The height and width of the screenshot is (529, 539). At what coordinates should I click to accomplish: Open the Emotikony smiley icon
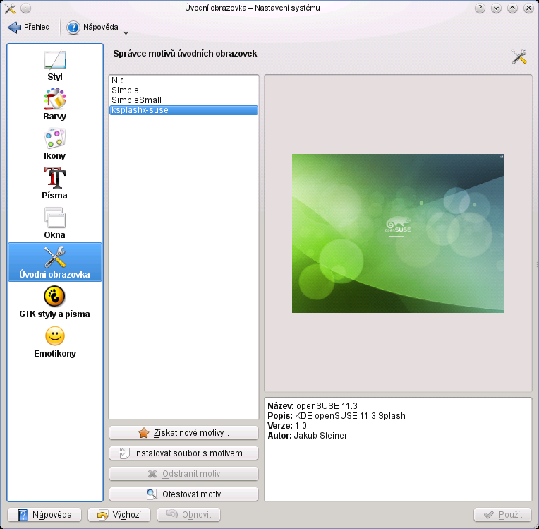coord(55,336)
